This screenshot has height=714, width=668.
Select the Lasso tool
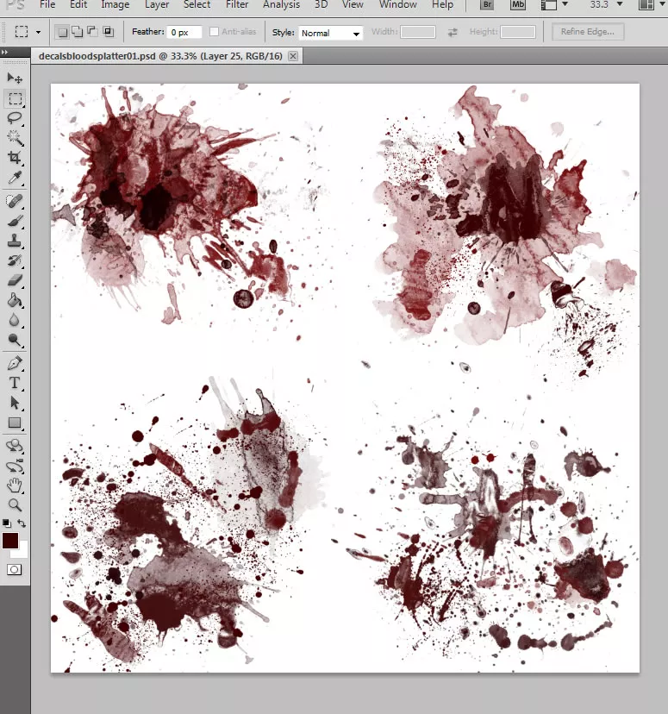15,118
